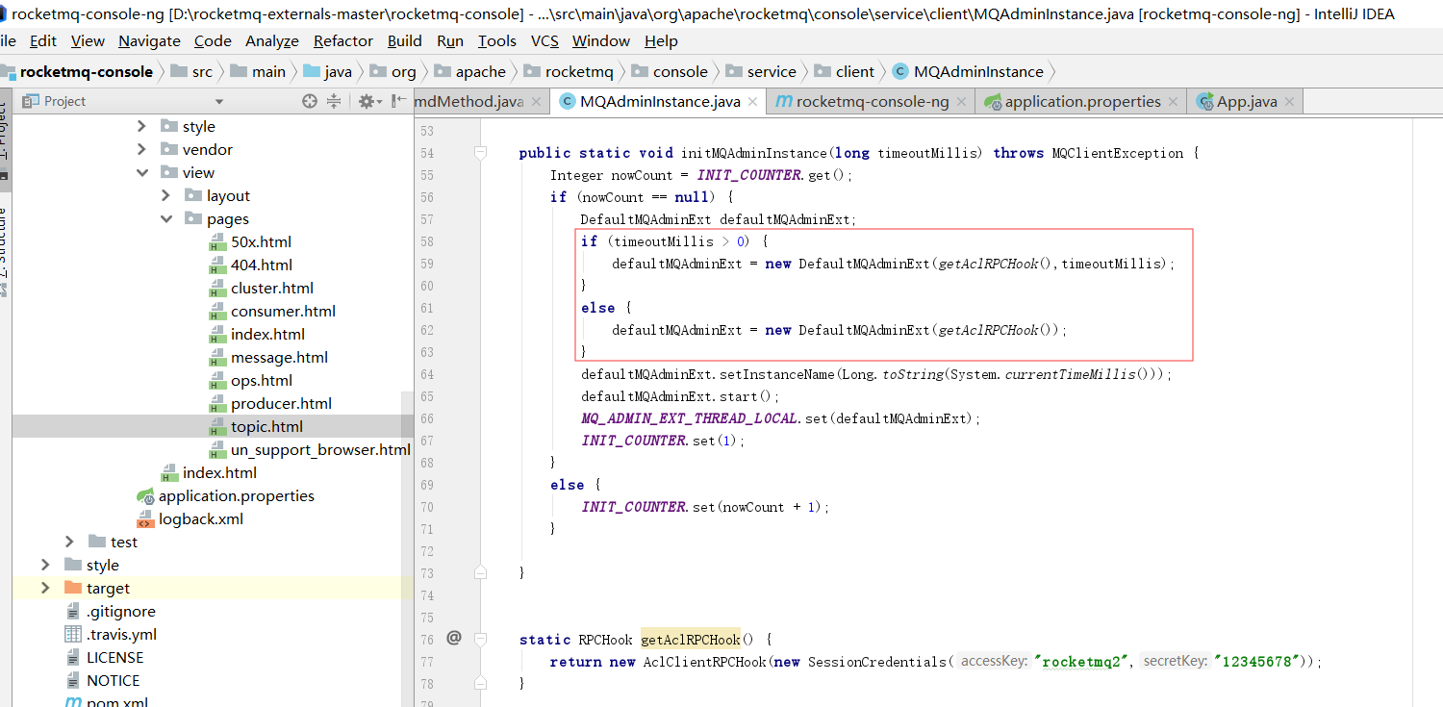Close the mdMethod.java tab
Viewport: 1443px width, 707px height.
click(x=536, y=102)
